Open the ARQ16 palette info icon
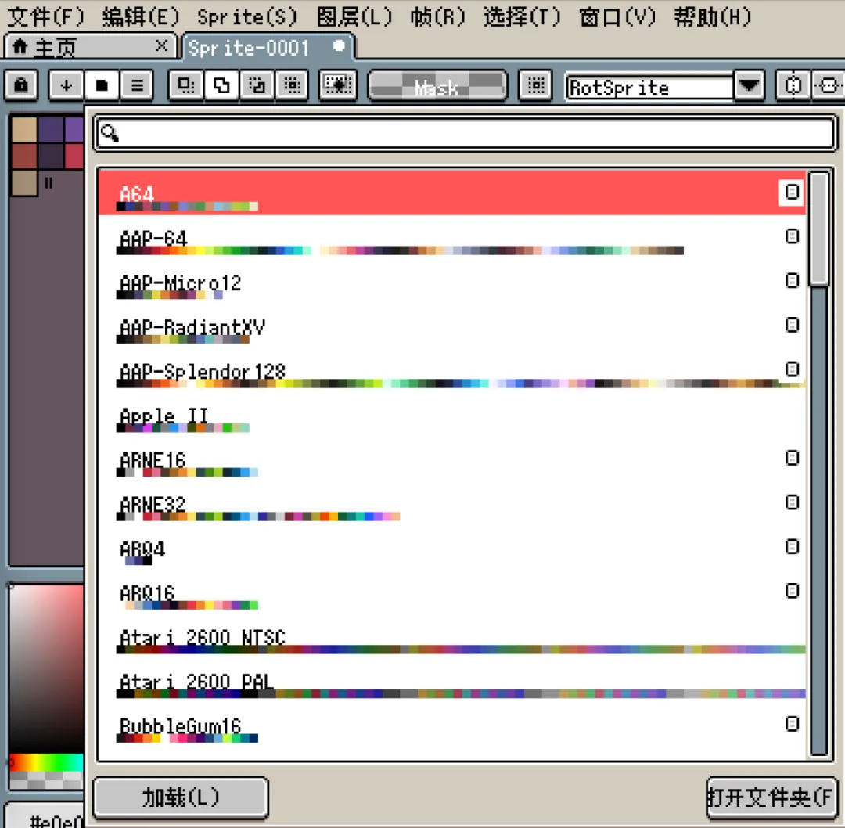This screenshot has height=828, width=845. click(x=792, y=591)
